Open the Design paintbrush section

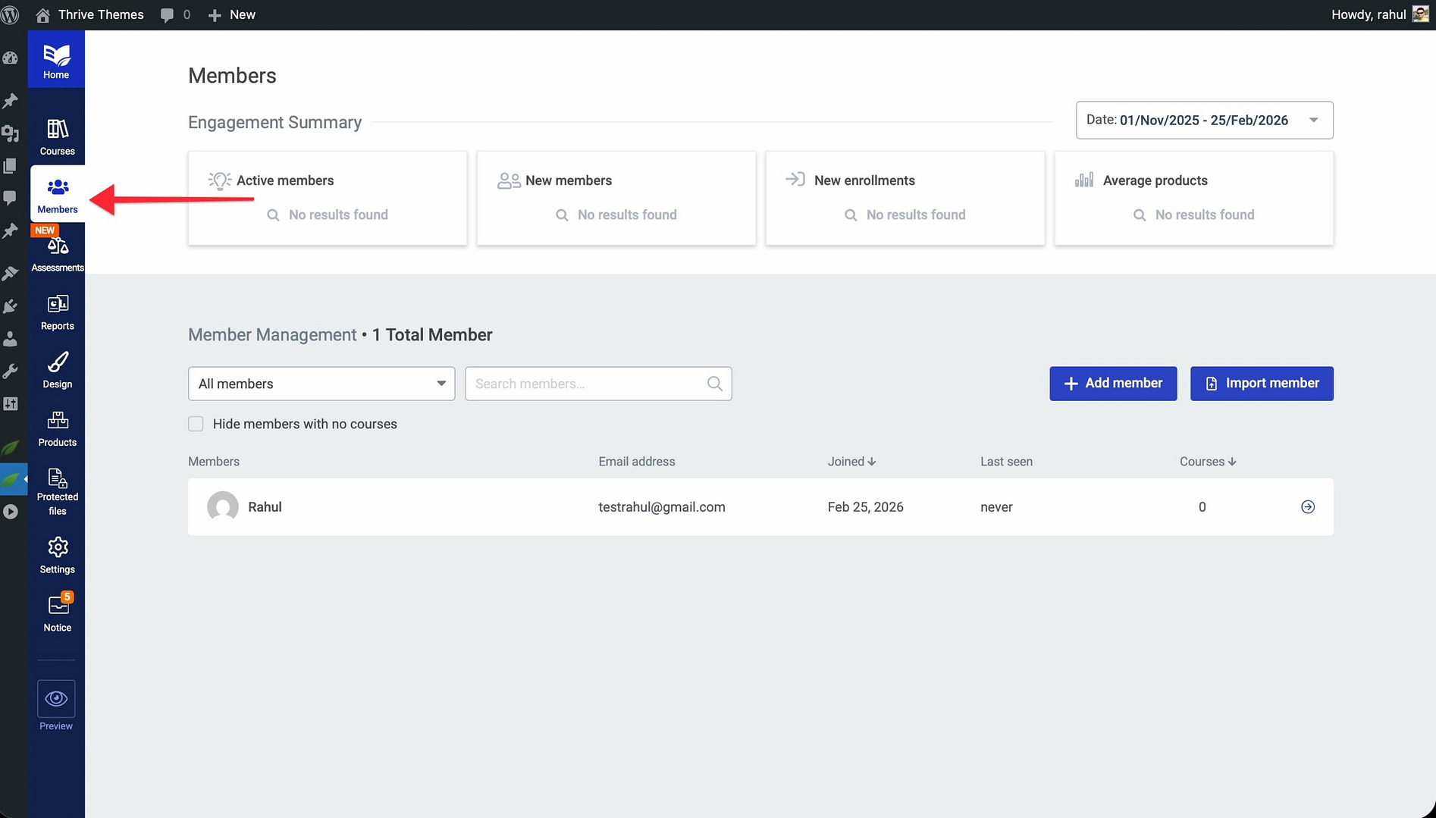(x=57, y=370)
